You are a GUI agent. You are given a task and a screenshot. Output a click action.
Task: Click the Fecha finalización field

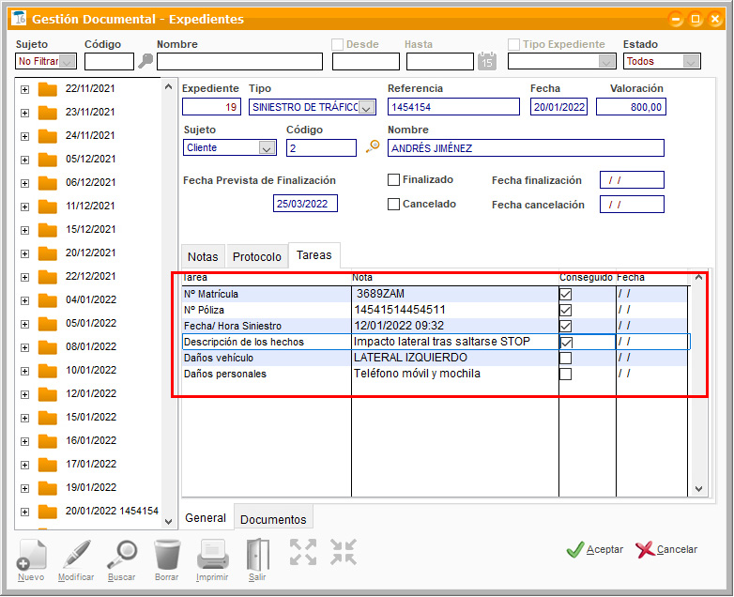(632, 180)
